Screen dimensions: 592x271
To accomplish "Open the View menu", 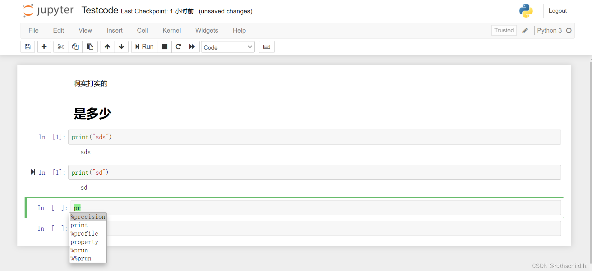I will (x=85, y=30).
